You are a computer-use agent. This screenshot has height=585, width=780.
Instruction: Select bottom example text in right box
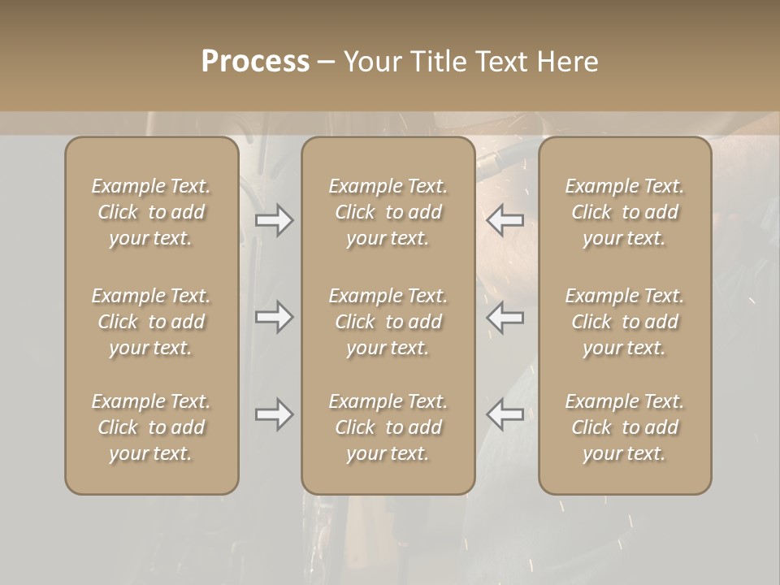coord(624,427)
